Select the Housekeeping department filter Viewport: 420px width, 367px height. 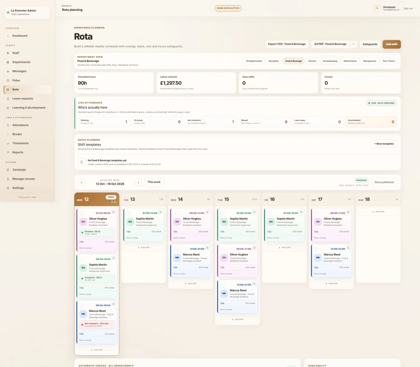pyautogui.click(x=330, y=61)
